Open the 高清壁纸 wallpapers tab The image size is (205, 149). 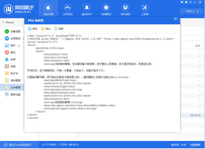click(x=106, y=10)
